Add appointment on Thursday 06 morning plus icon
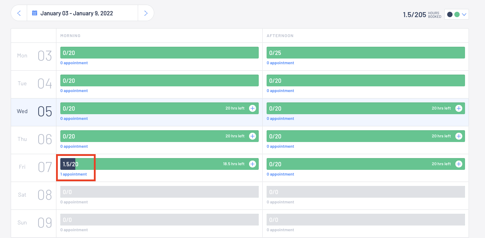This screenshot has width=485, height=238. 252,136
